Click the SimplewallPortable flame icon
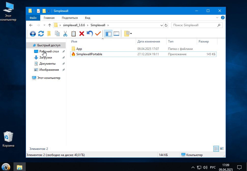The image size is (247, 171). coord(73,54)
